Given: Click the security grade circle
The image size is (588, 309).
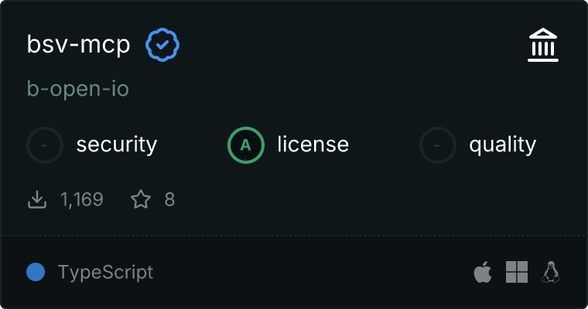Looking at the screenshot, I should tap(45, 144).
